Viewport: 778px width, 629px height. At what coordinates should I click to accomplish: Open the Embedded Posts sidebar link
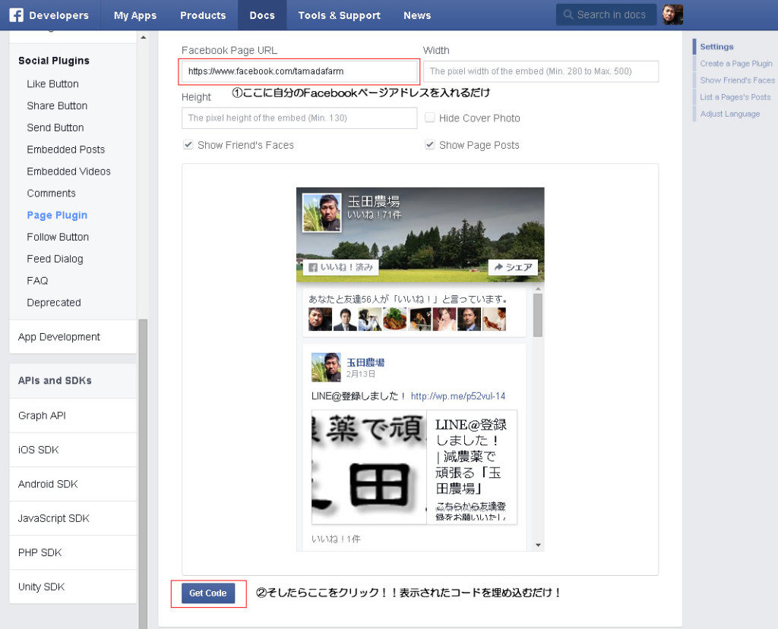point(66,149)
